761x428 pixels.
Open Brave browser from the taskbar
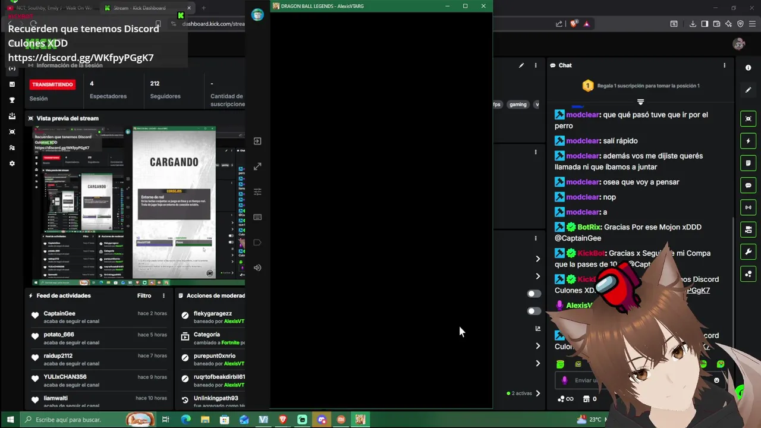pos(283,420)
